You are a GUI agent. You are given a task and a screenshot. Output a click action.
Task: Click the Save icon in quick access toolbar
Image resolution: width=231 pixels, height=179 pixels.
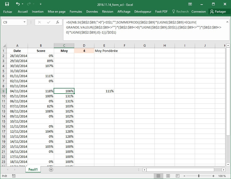(x=7, y=4)
